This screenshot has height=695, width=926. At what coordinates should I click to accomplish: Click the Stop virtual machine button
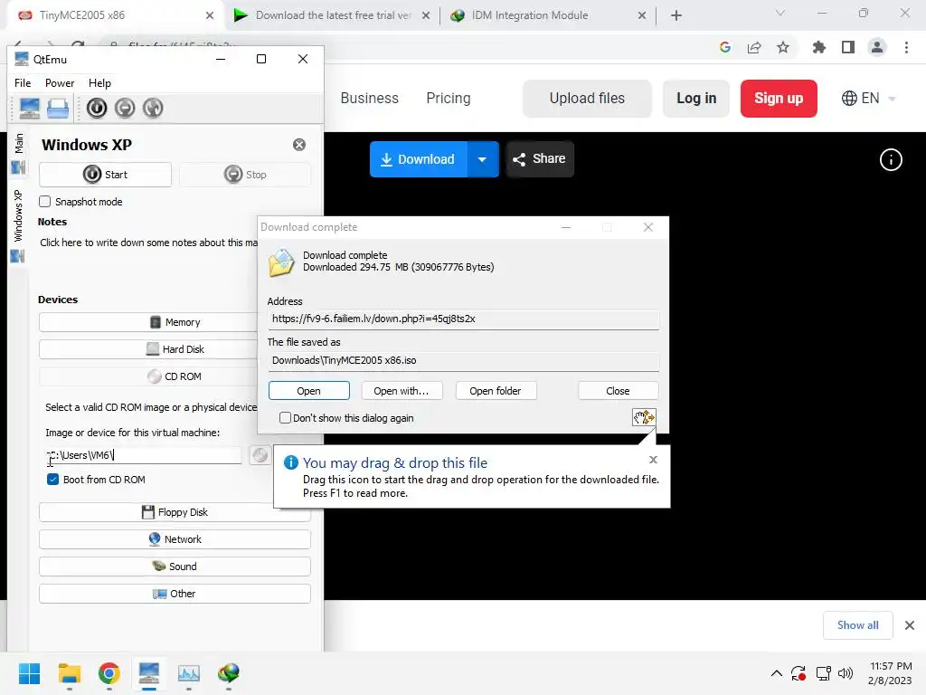click(245, 175)
